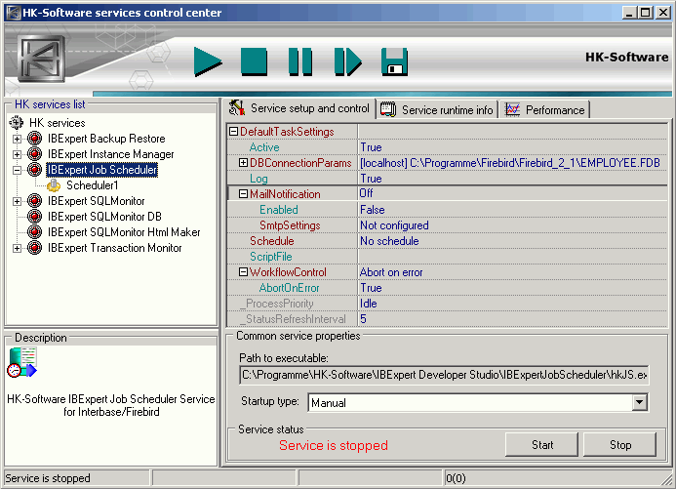The image size is (676, 489).
Task: Click red status icon of SQLMonitor Html Maker
Action: pyautogui.click(x=34, y=232)
